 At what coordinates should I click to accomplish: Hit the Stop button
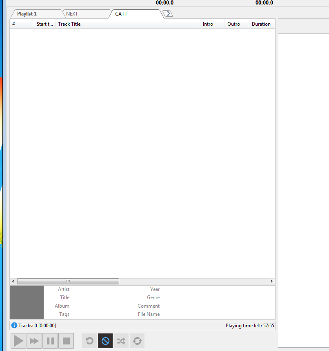tap(66, 341)
